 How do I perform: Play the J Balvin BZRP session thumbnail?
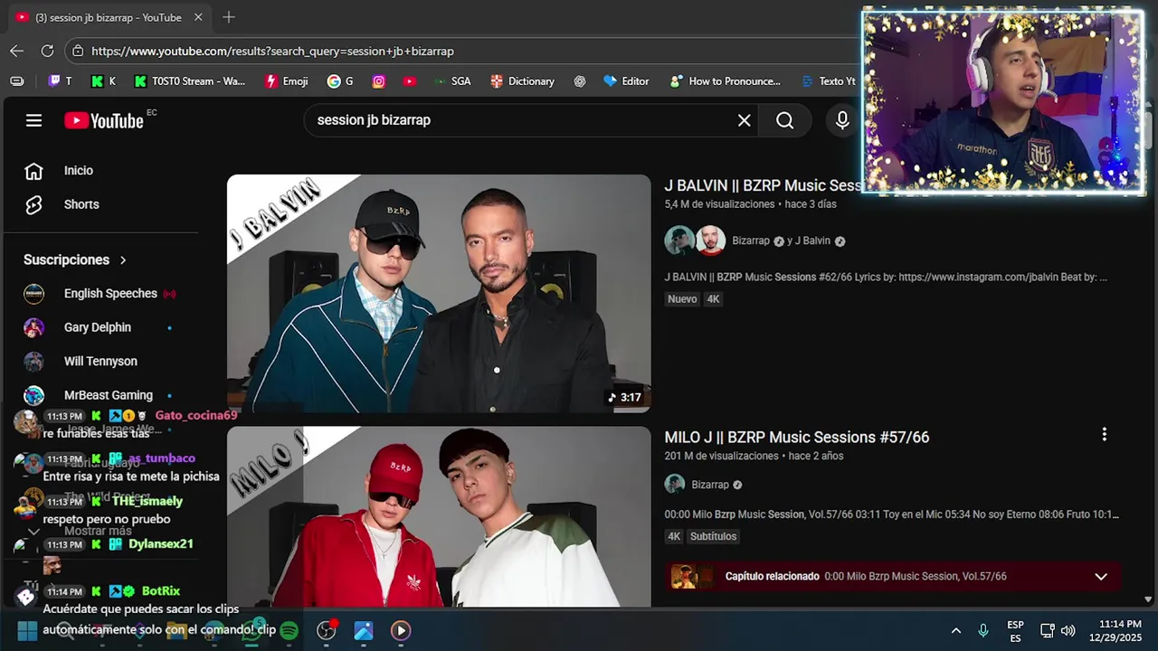click(439, 294)
